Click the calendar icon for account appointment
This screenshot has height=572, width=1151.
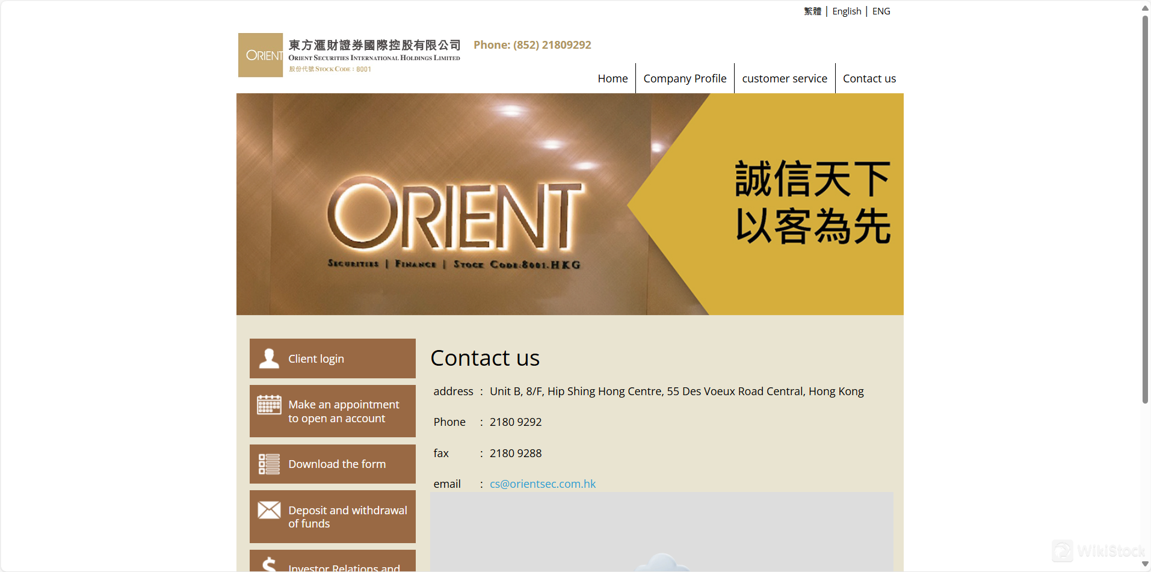pyautogui.click(x=269, y=405)
